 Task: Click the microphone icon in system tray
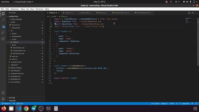[191, 2]
